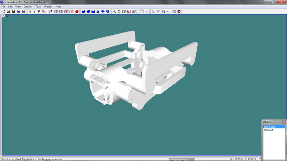Click the New file icon
The height and width of the screenshot is (161, 287).
coord(4,11)
